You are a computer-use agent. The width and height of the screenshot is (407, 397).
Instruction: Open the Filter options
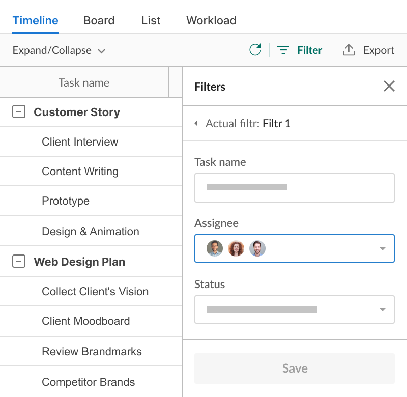coord(300,50)
